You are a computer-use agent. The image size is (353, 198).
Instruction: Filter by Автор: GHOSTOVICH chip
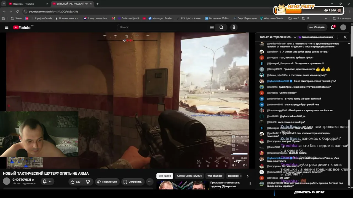click(x=189, y=176)
